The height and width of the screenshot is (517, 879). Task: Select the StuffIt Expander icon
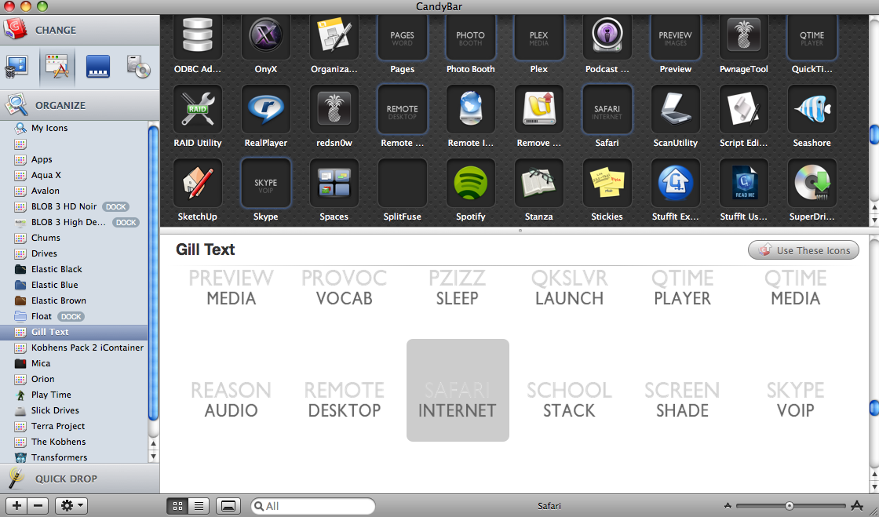(675, 183)
